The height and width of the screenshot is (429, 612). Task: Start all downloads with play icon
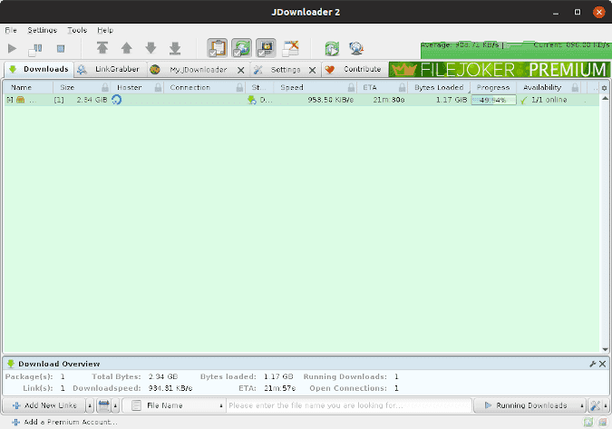[12, 48]
